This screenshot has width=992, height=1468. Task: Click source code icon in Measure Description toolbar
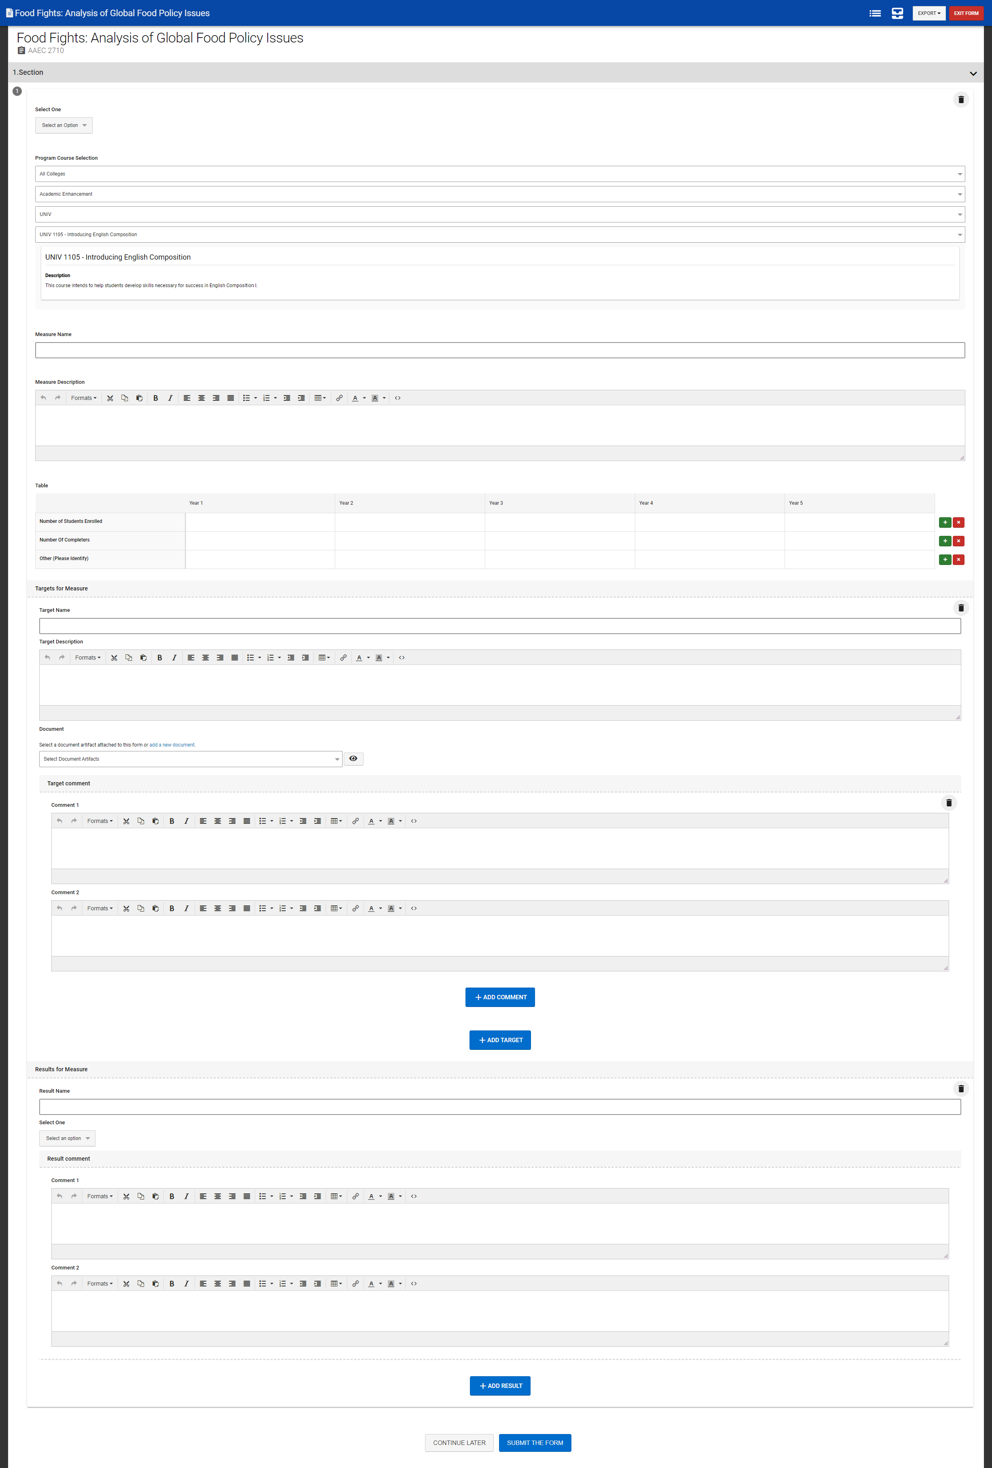(398, 398)
